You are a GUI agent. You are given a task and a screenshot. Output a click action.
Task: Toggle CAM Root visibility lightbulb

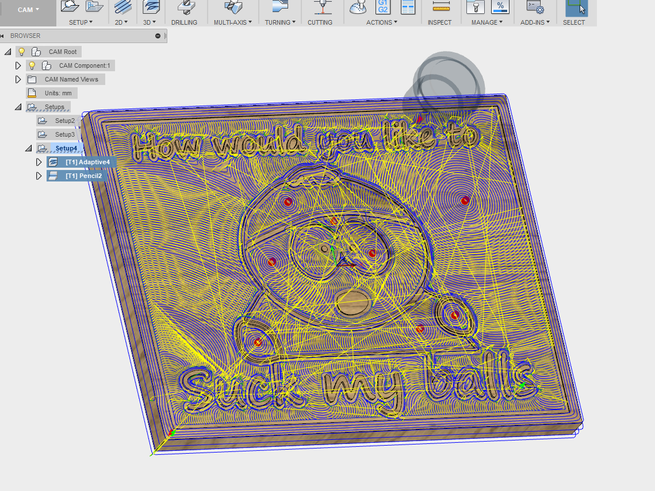[22, 52]
